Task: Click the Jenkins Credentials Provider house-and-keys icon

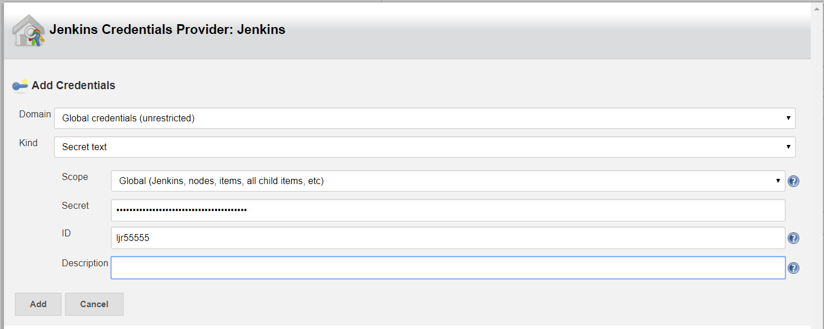Action: click(28, 30)
